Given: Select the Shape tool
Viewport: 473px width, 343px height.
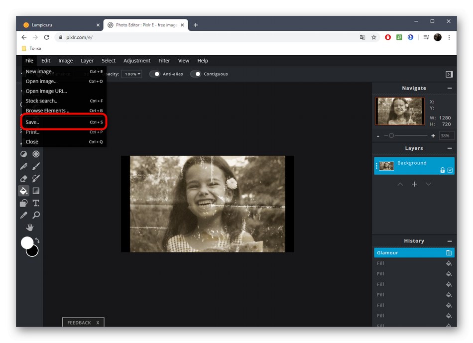Looking at the screenshot, I should tap(23, 203).
